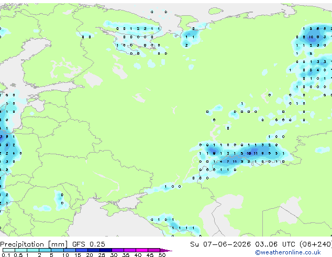
Task: Click the '30' label under the color scale
Action: coord(114,255)
